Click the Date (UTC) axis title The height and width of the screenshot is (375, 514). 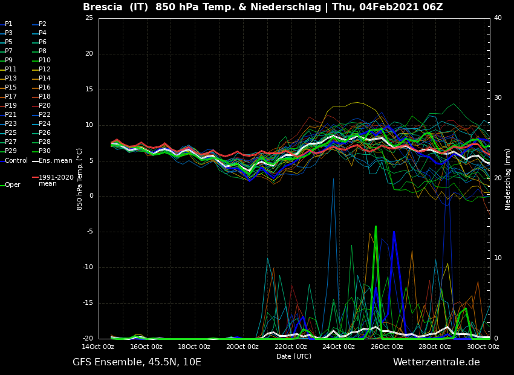coord(294,356)
